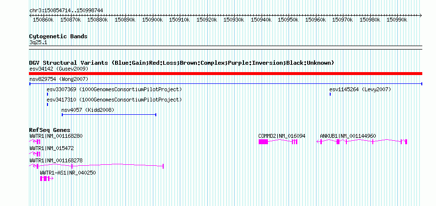Click the chr3:150854714..150998744 region label

pyautogui.click(x=66, y=10)
